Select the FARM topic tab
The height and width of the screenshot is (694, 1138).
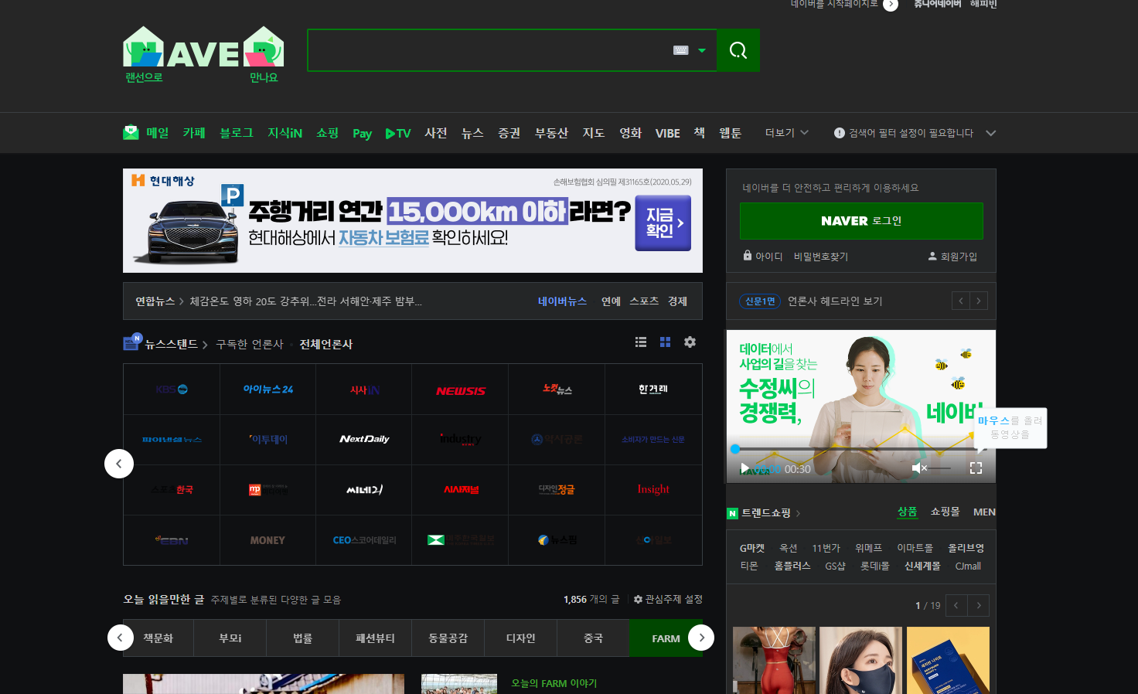coord(666,638)
